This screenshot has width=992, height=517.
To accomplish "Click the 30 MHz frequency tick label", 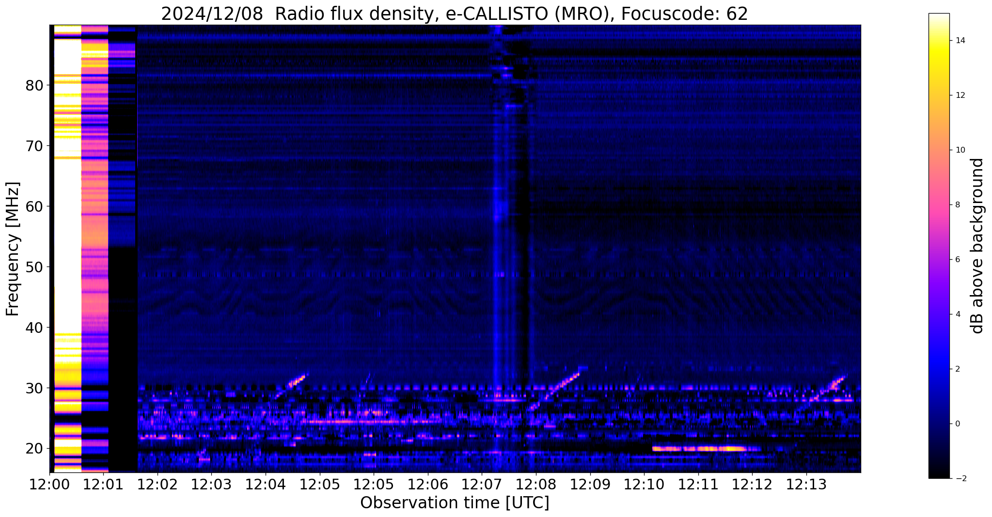I will 33,388.
